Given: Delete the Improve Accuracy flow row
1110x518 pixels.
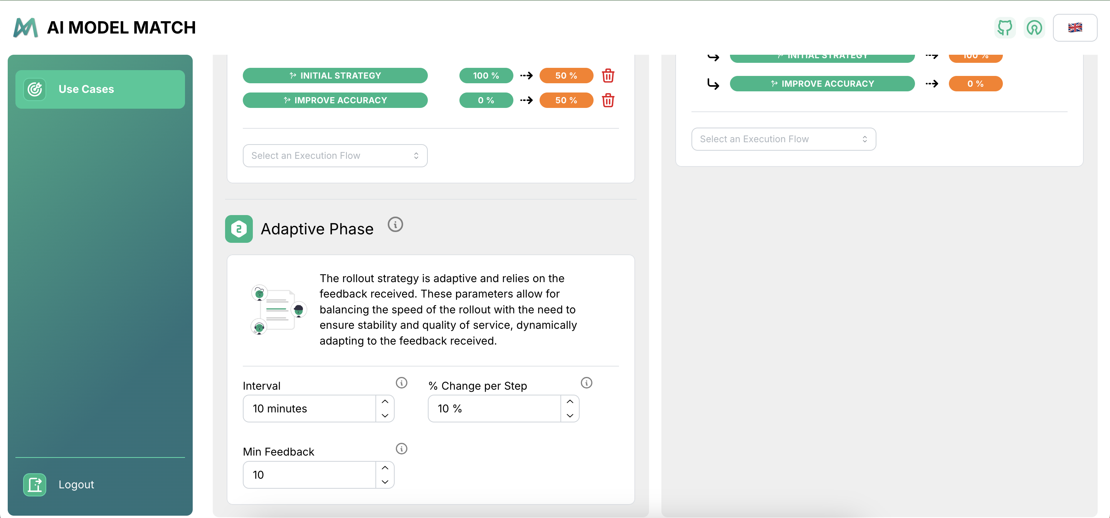Looking at the screenshot, I should click(x=607, y=101).
